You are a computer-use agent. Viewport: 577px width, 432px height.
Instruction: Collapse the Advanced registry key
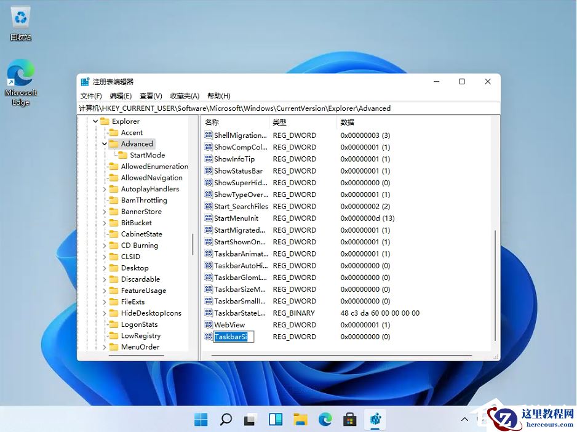point(104,143)
